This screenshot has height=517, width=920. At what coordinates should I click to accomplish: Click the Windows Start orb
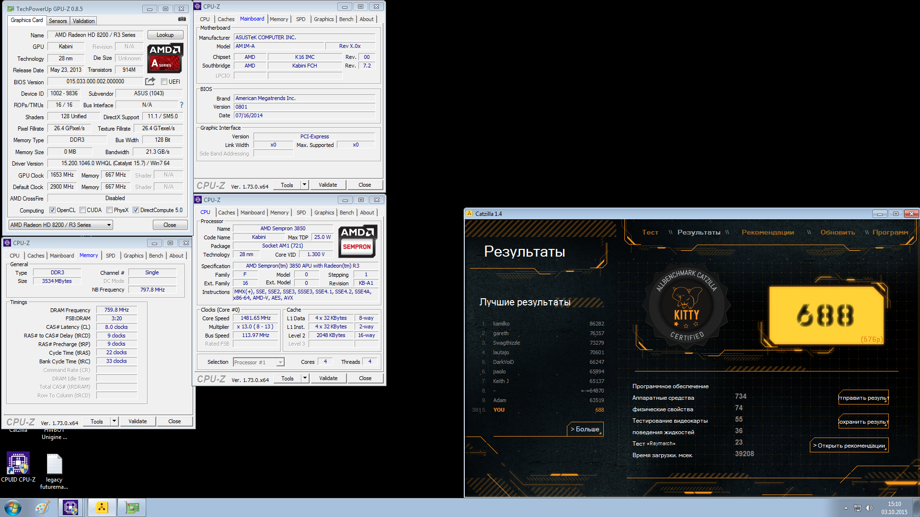(x=13, y=507)
